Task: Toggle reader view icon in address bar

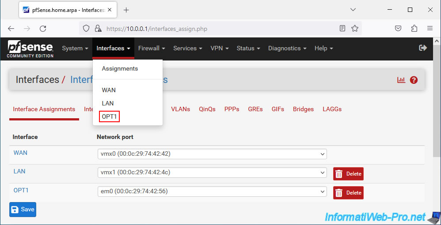Action: coord(342,28)
